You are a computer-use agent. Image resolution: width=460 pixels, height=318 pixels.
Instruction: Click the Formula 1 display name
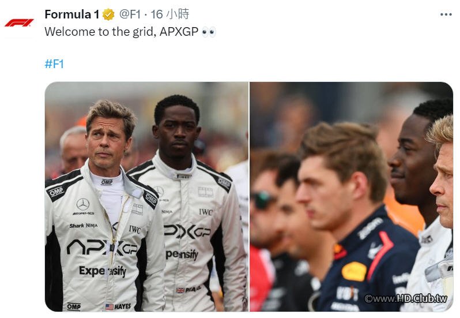pos(72,14)
